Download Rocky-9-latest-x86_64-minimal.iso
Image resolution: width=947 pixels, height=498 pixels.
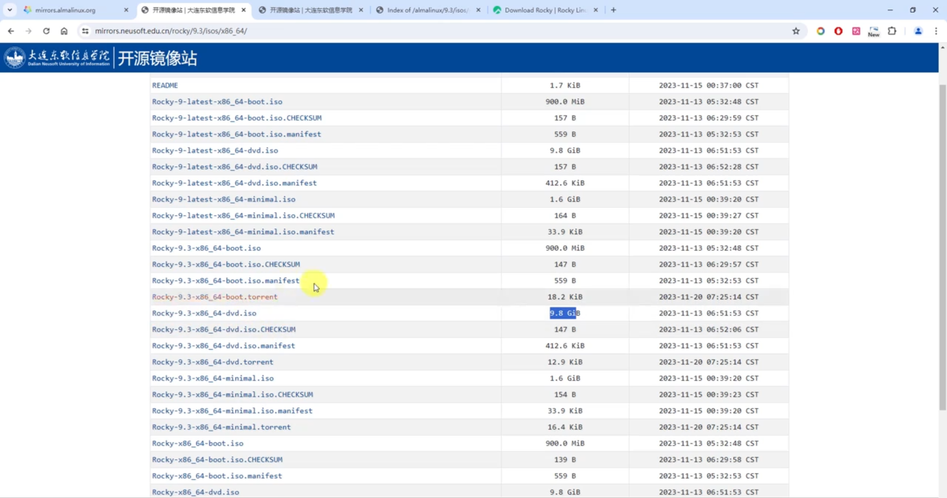[223, 199]
